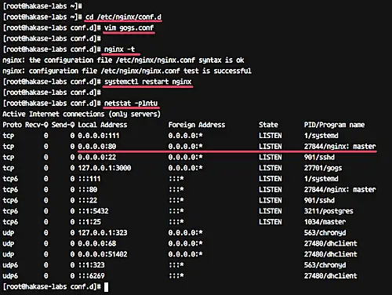This screenshot has width=392, height=295.
Task: Click the '3211/postgres' program entry
Action: (x=328, y=211)
